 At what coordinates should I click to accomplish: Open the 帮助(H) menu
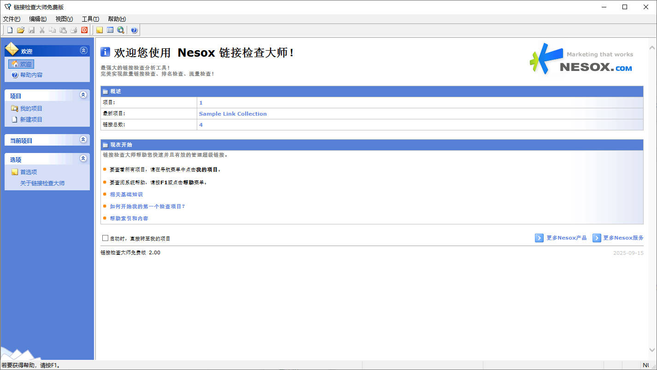(x=117, y=19)
